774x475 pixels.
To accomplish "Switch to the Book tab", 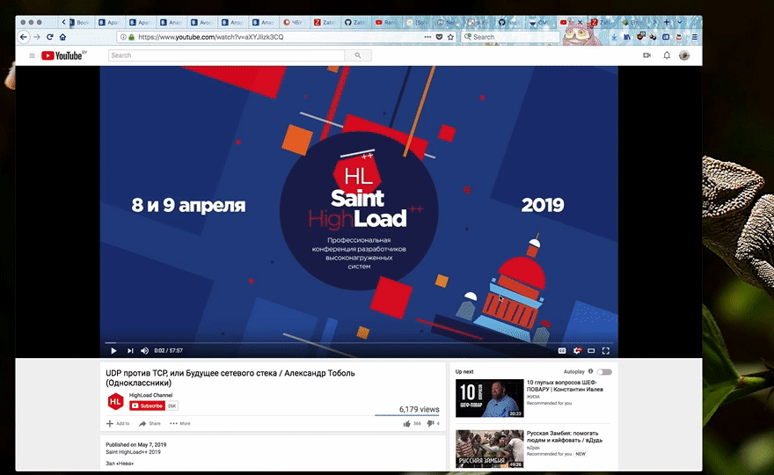I will [79, 22].
